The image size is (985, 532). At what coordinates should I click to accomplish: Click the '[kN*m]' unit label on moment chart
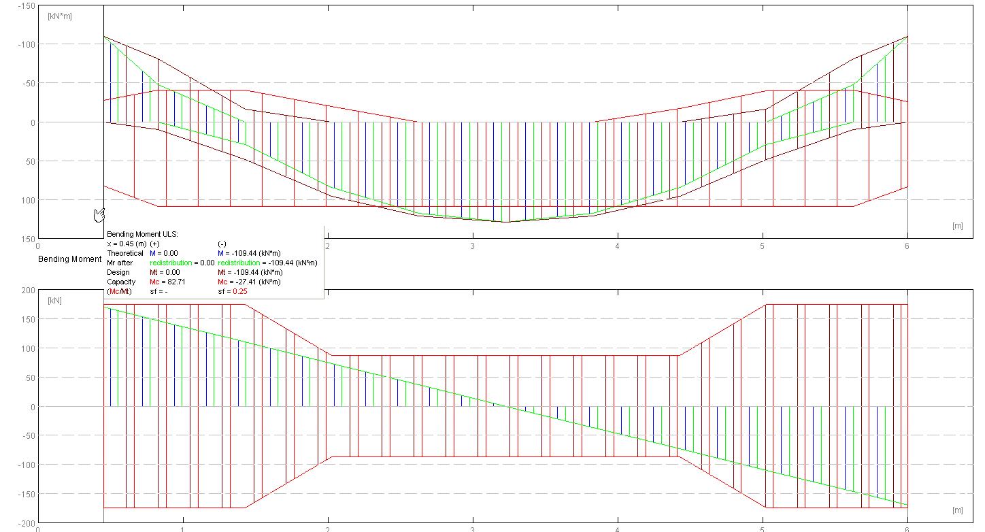pos(60,16)
